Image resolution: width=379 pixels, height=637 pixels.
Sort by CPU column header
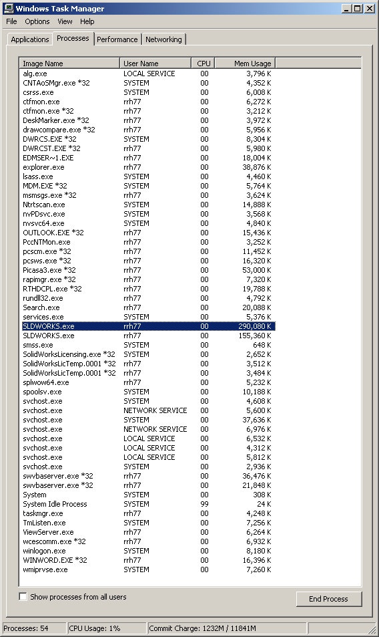pos(203,63)
